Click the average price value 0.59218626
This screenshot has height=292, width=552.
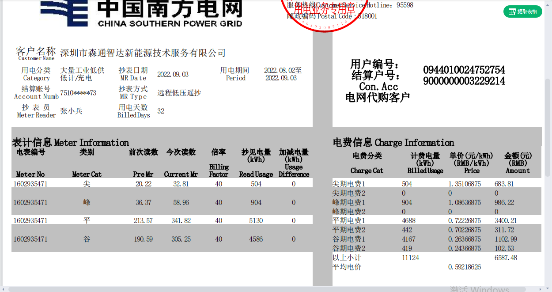click(464, 267)
